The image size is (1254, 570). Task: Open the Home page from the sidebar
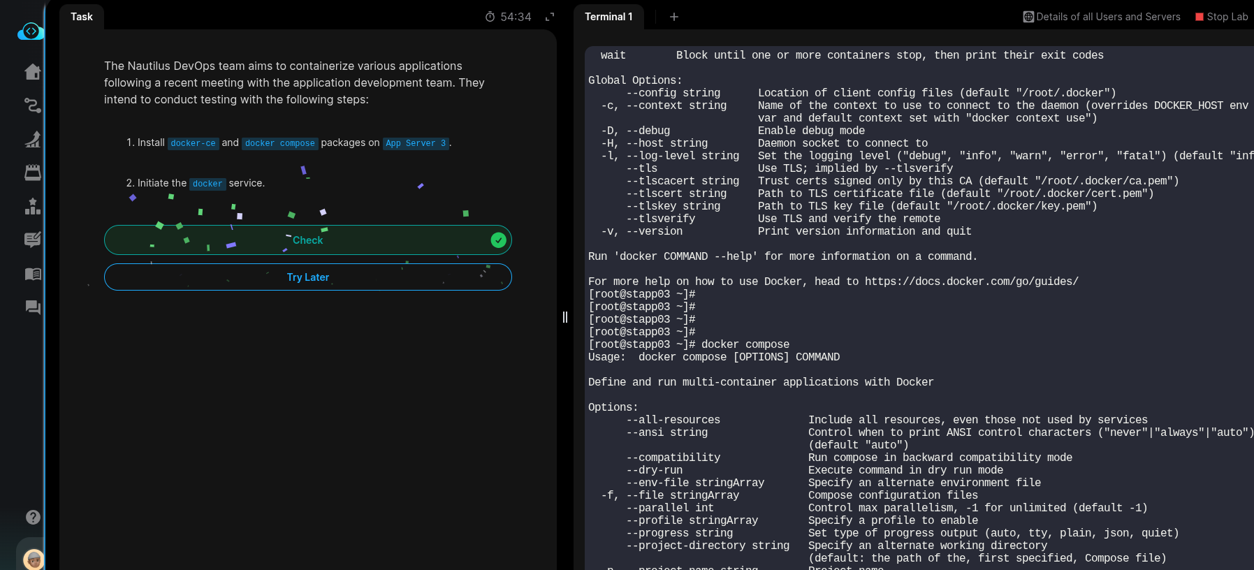click(33, 72)
